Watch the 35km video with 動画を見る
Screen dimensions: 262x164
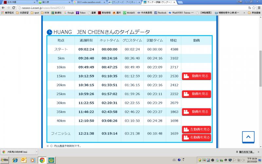pyautogui.click(x=196, y=112)
